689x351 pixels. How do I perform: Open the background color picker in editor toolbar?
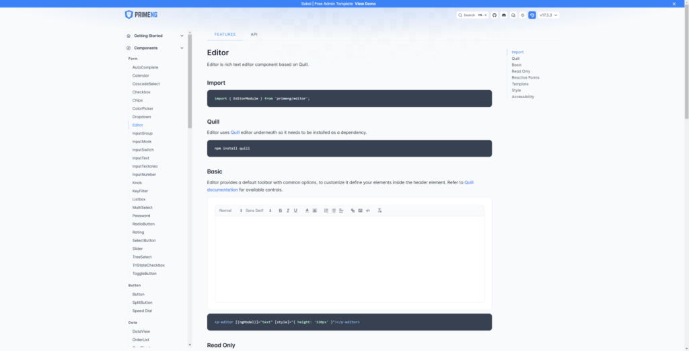315,211
